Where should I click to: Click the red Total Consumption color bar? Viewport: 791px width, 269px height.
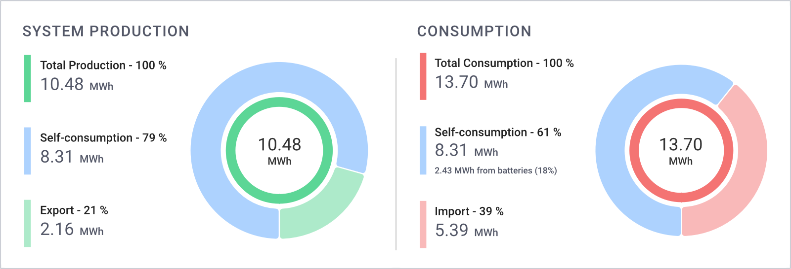point(423,76)
